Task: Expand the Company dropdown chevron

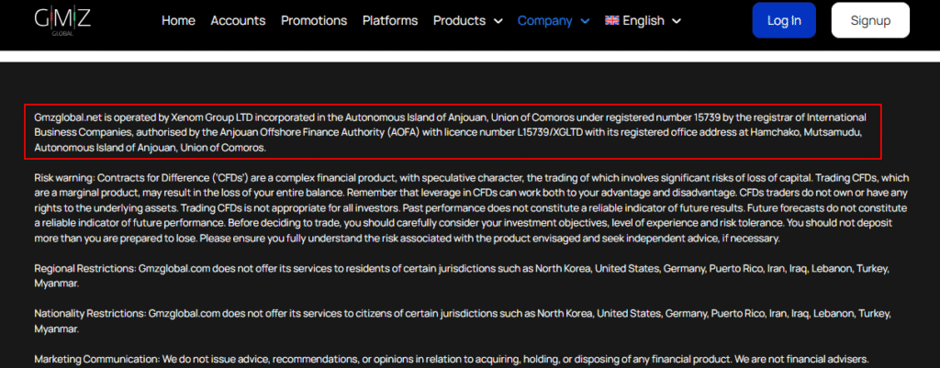Action: (585, 21)
